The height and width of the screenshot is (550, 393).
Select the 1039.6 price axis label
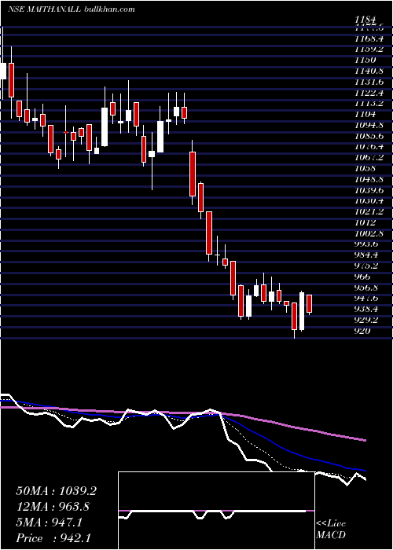(x=369, y=190)
